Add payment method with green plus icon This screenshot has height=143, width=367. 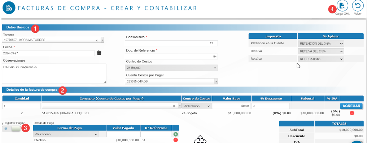[175, 134]
